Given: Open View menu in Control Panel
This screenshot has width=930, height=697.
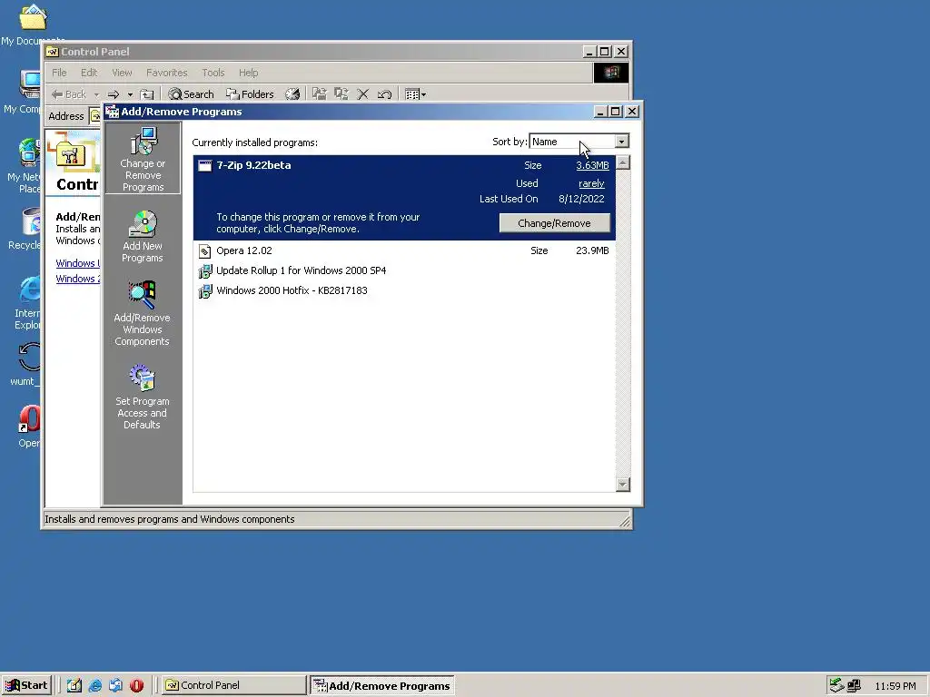Looking at the screenshot, I should click(x=123, y=73).
